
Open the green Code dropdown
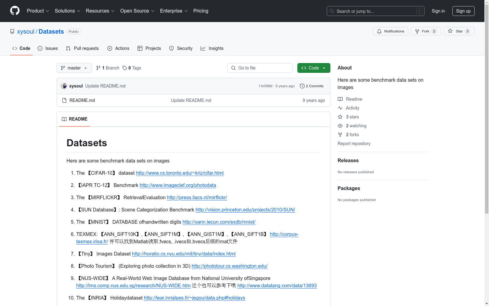pyautogui.click(x=314, y=68)
